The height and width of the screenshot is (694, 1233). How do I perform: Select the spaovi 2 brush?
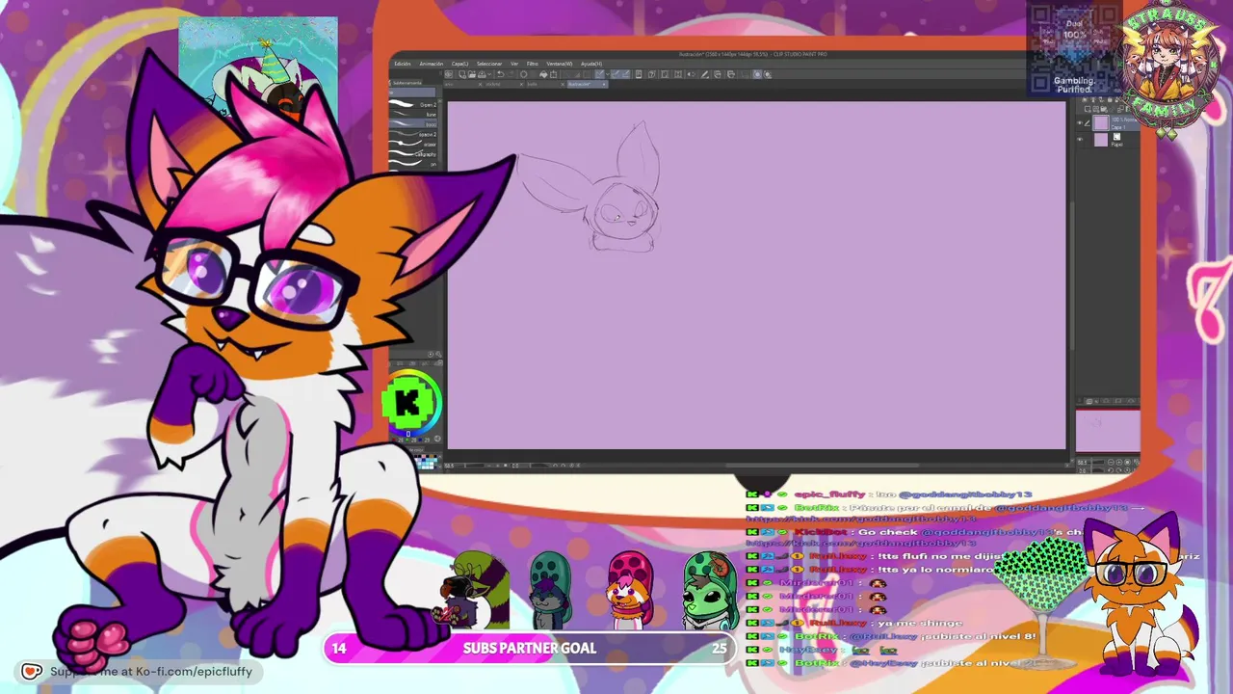pos(413,134)
